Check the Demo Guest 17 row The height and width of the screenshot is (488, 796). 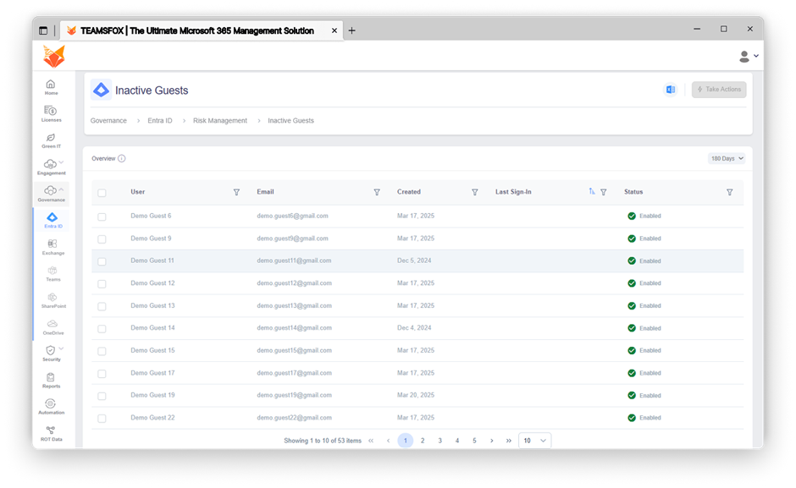(x=102, y=374)
